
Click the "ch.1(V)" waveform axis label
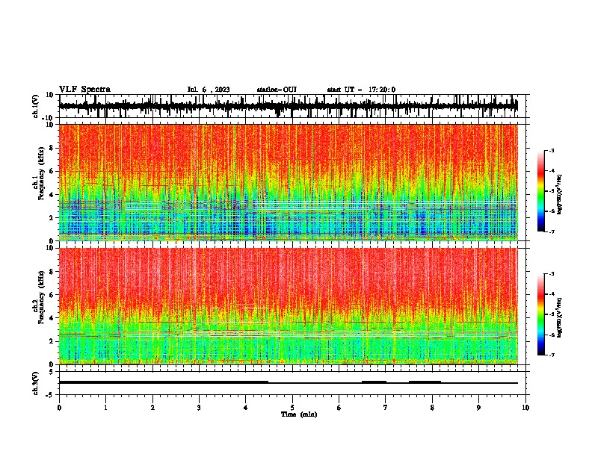click(x=36, y=106)
